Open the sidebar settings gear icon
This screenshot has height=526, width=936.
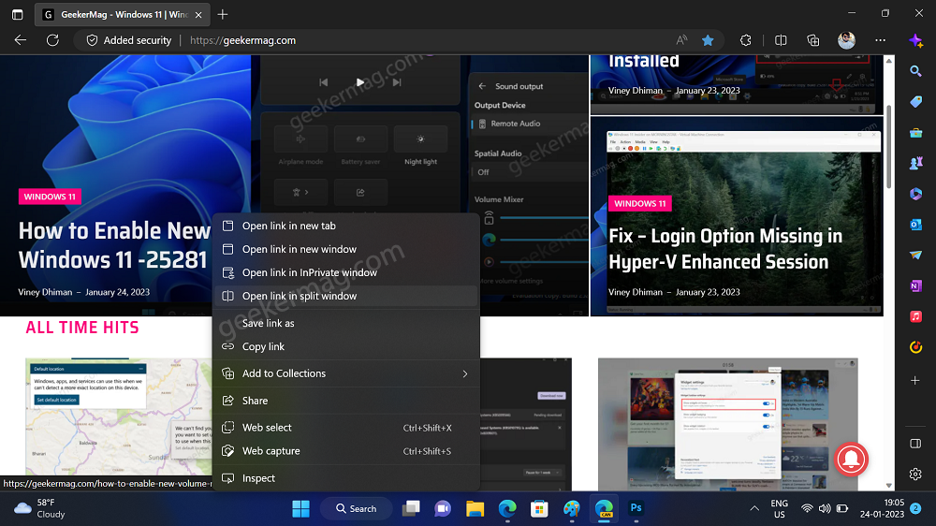pos(915,475)
